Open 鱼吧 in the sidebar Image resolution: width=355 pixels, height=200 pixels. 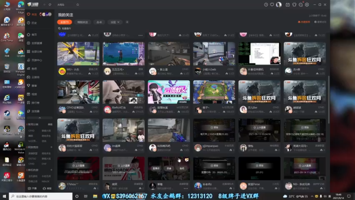coord(32,69)
